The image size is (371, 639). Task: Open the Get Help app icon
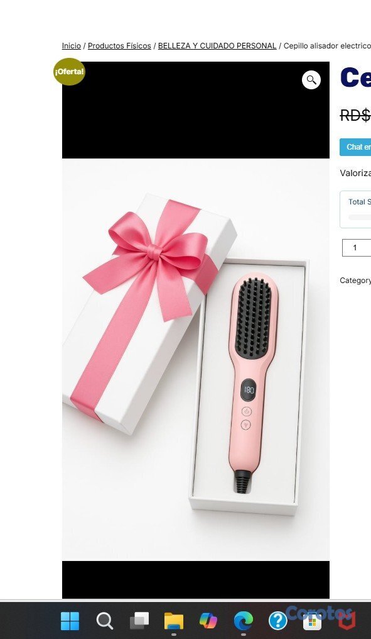(x=278, y=621)
